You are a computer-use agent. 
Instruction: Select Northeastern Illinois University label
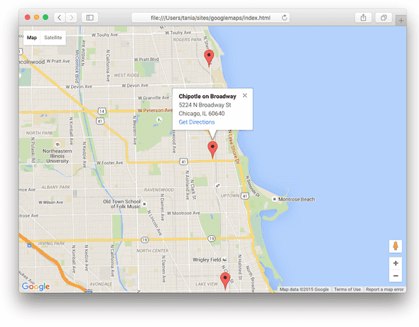coord(58,156)
